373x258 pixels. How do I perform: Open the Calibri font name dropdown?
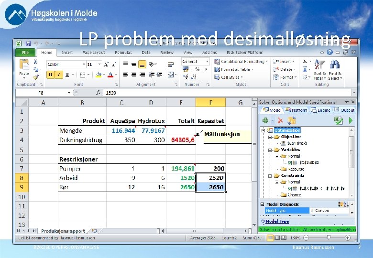point(84,64)
